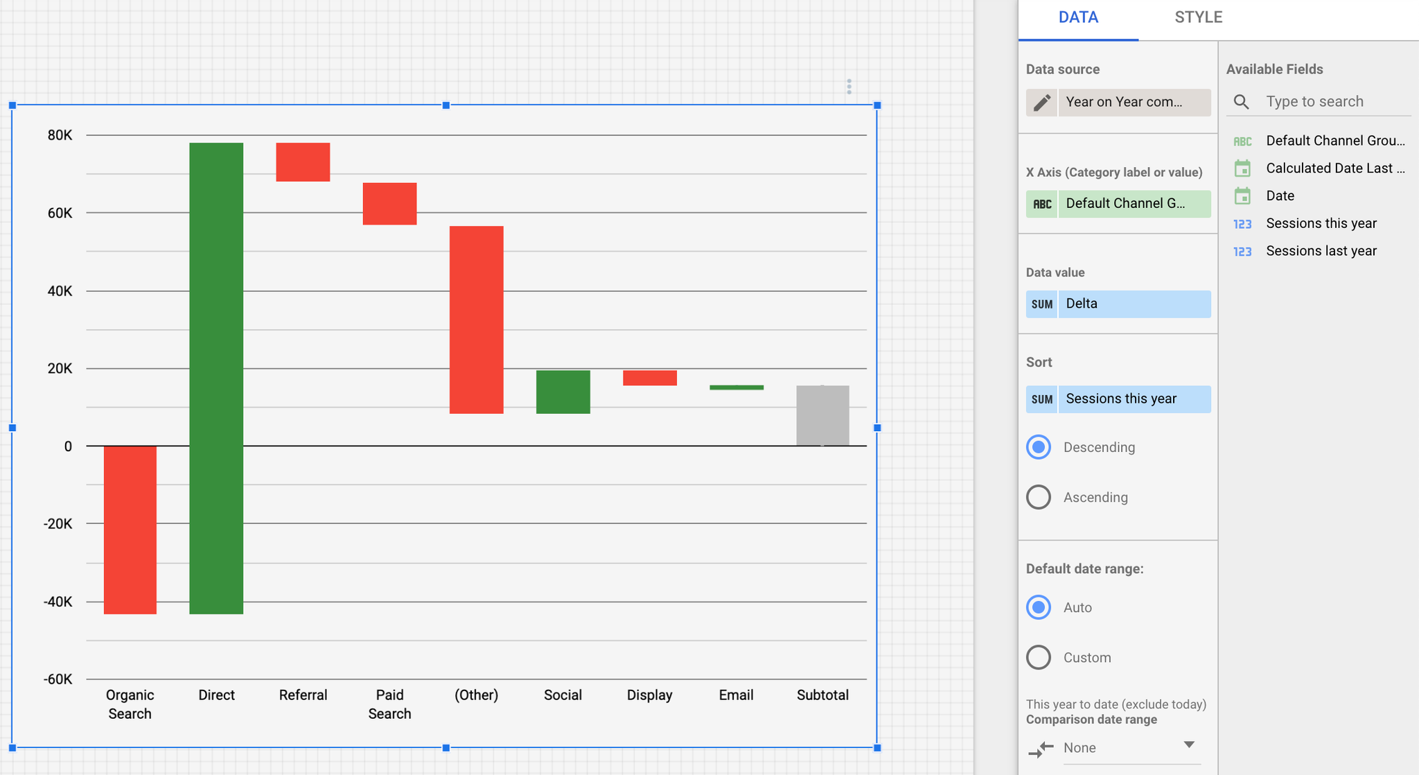Click the comparison date range arrows icon
Image resolution: width=1419 pixels, height=775 pixels.
coord(1041,749)
